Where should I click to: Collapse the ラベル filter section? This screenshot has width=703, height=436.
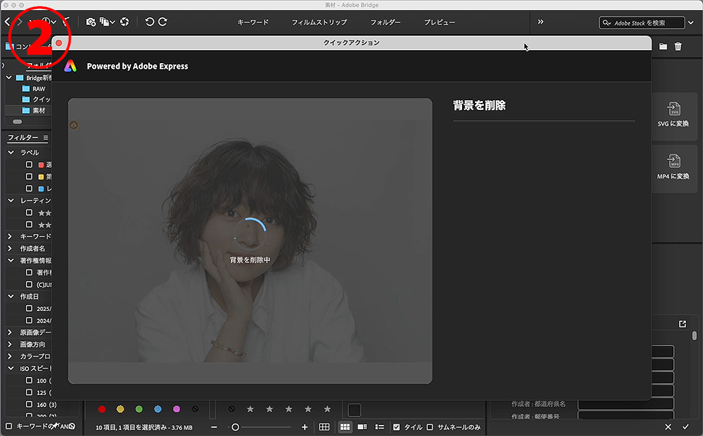point(11,152)
